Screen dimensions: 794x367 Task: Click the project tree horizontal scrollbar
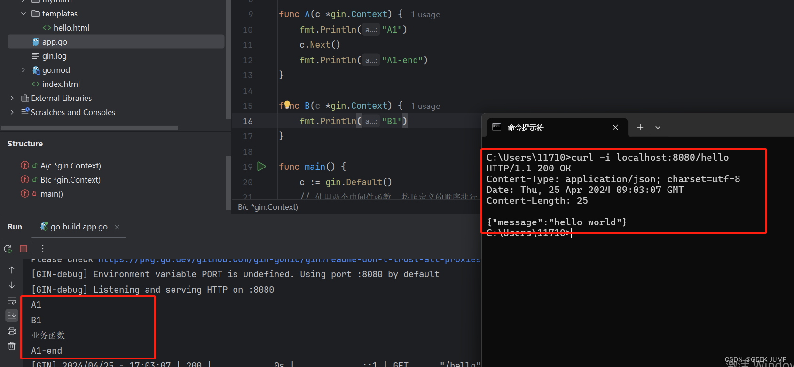pos(89,128)
